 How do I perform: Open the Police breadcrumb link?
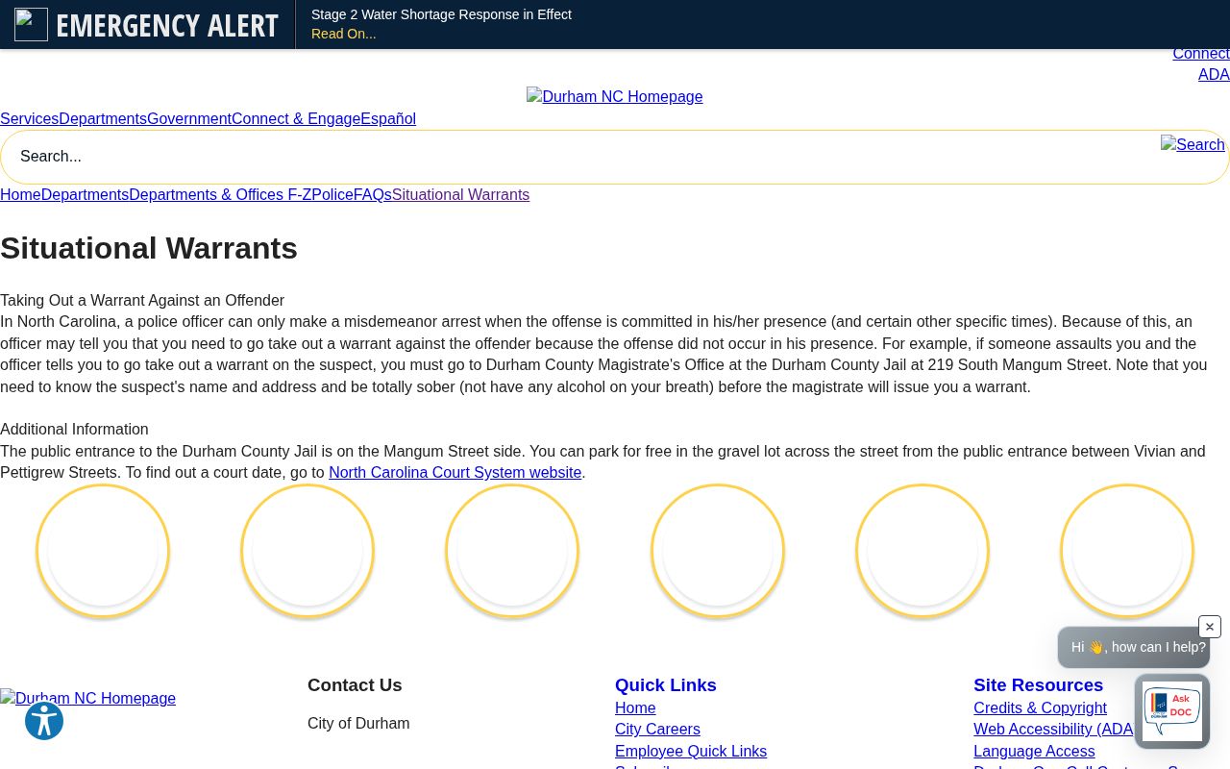[x=332, y=195]
